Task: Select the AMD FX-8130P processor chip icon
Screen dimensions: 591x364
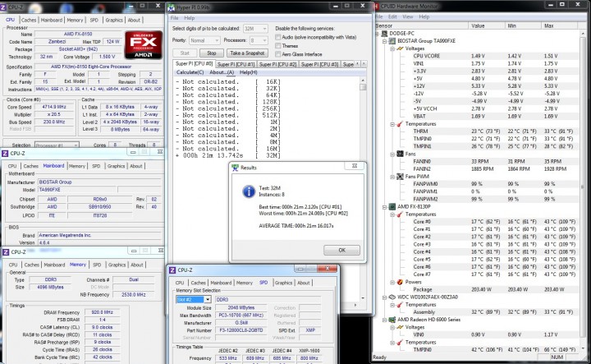Action: pos(392,207)
